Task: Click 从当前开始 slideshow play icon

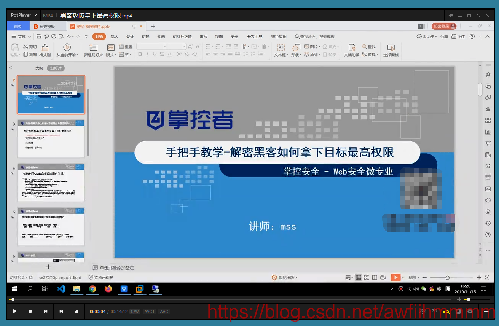Action: 67,48
